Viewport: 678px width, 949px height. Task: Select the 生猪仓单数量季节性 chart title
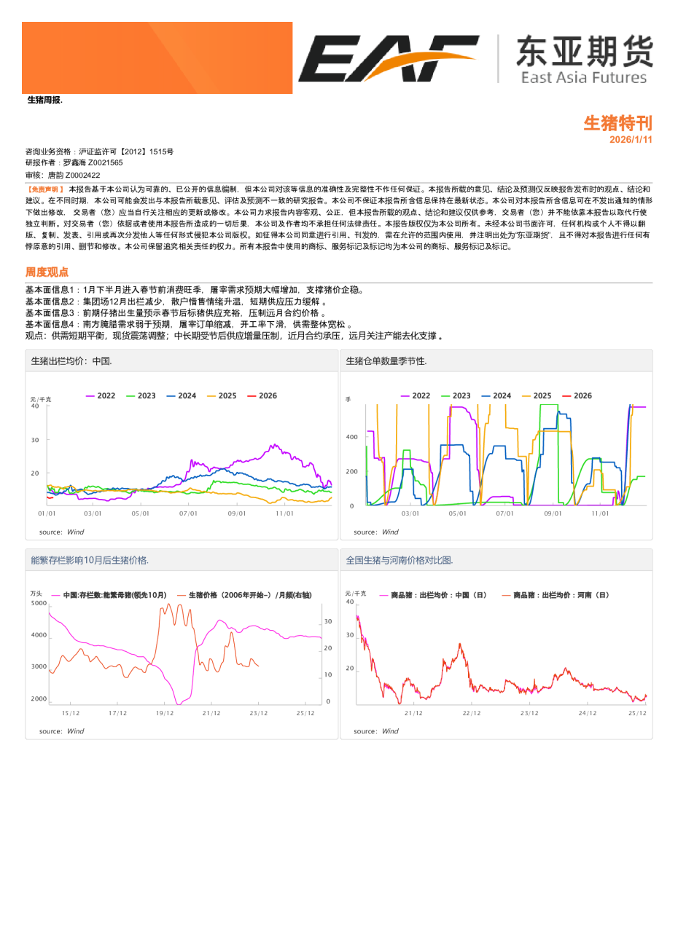(x=386, y=361)
